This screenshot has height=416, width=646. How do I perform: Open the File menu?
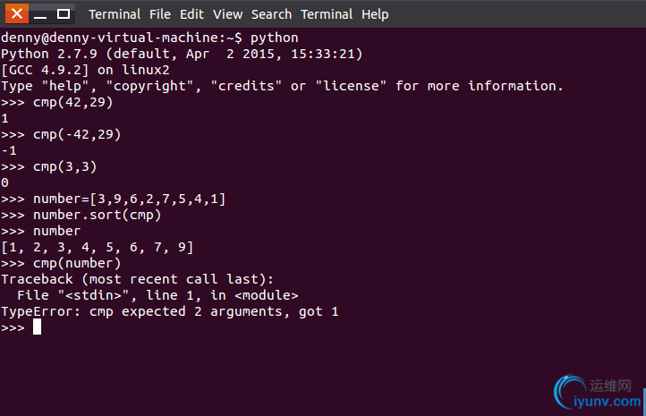click(x=160, y=14)
